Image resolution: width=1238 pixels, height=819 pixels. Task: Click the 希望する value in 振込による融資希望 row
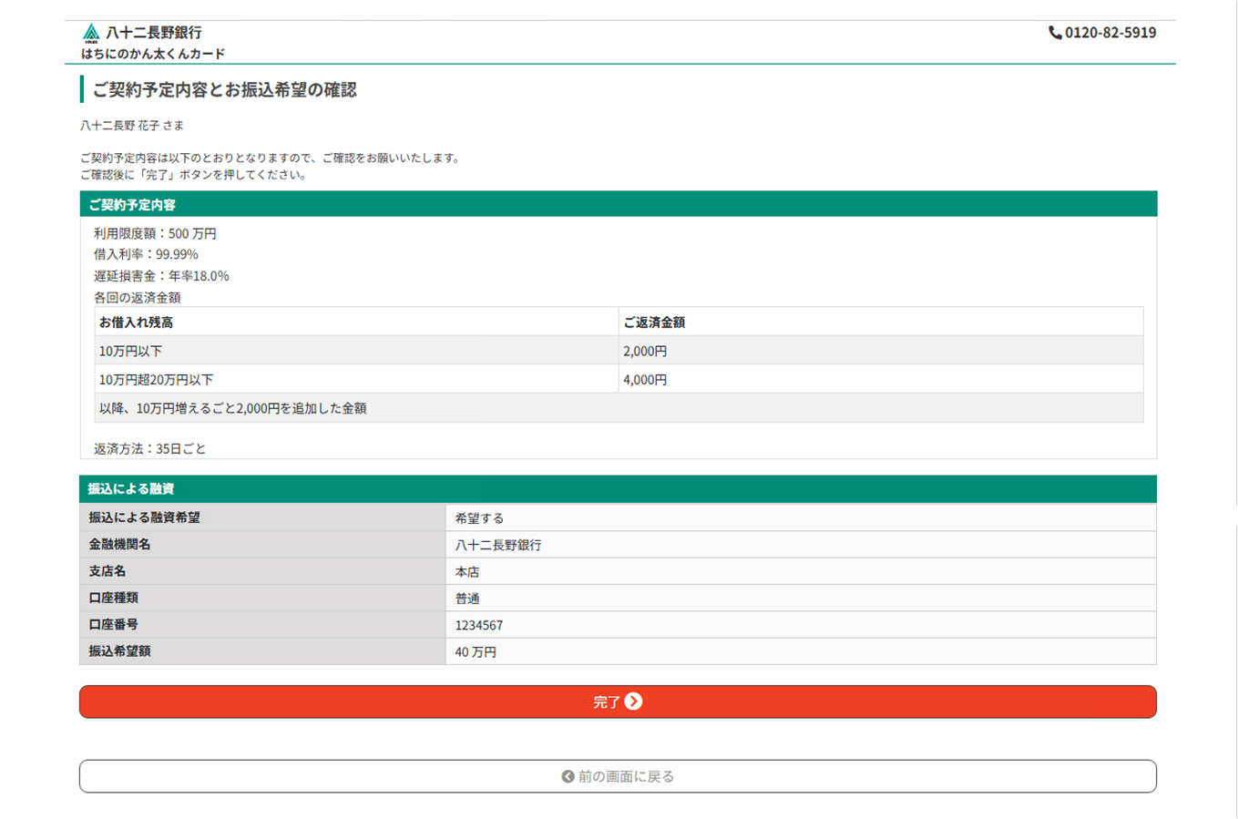[479, 518]
